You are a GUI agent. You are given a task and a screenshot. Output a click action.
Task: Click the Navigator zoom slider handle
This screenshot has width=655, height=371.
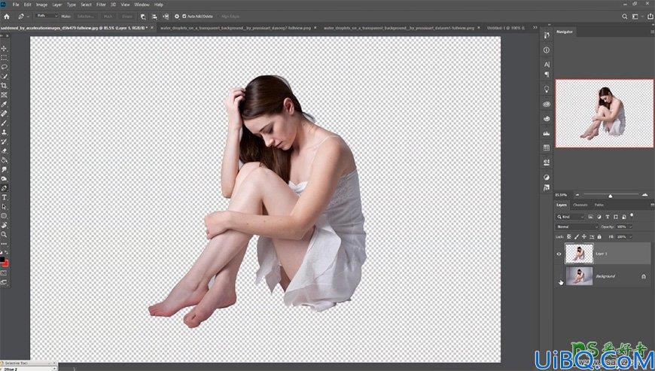coord(611,196)
